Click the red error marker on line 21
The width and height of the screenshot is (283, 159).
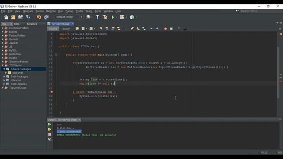click(x=52, y=92)
